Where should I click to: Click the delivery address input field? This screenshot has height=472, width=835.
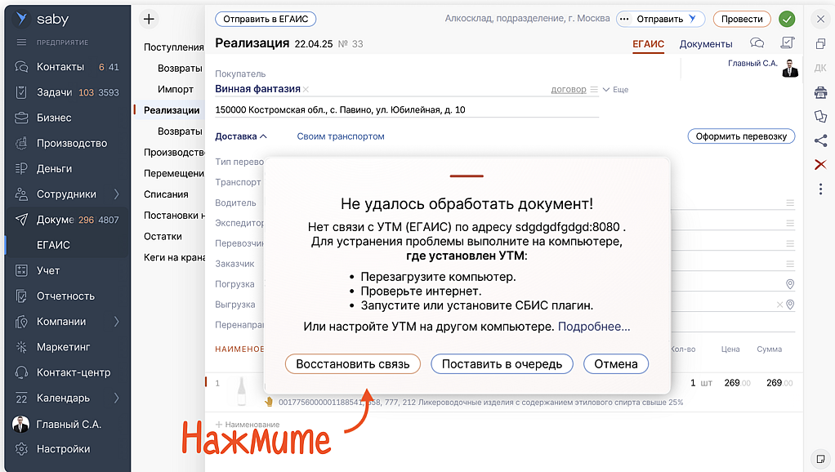(406, 109)
